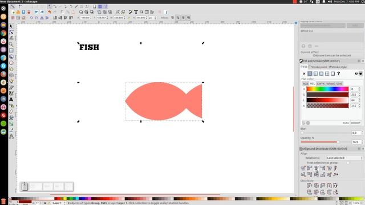Select the Node edit tool
Image resolution: width=365 pixels, height=205 pixels.
pos(11,32)
